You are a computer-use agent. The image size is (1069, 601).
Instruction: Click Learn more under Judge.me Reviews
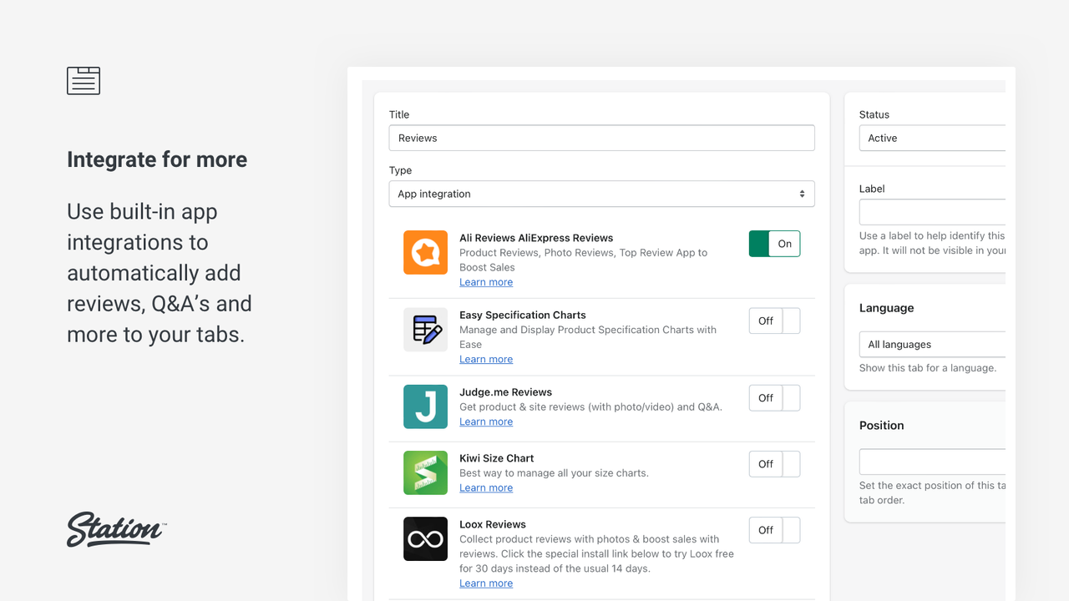pos(485,422)
